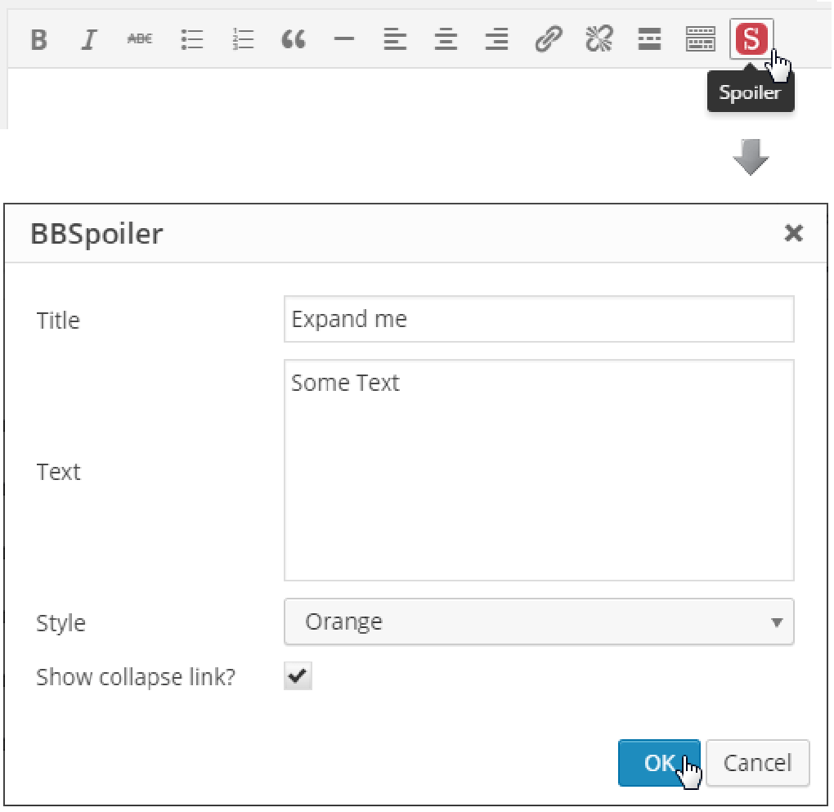The image size is (834, 812).
Task: Insert an ordered numbered list
Action: point(242,38)
